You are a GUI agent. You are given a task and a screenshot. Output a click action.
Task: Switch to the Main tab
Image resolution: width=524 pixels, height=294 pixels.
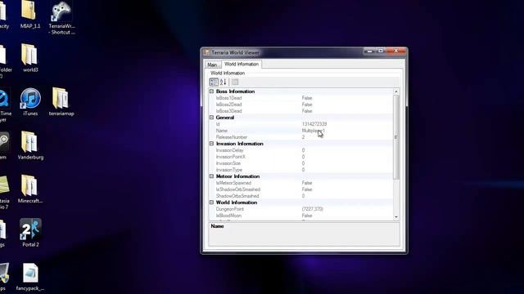tap(212, 65)
